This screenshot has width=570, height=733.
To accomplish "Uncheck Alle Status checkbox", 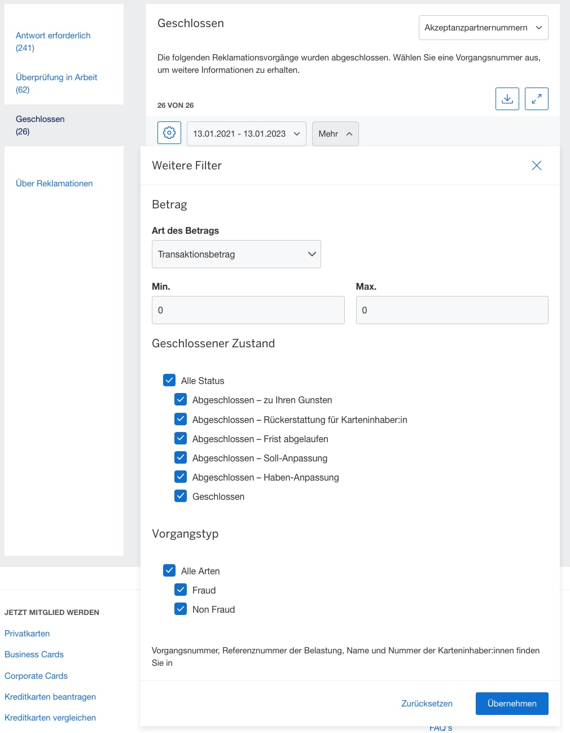I will point(169,380).
